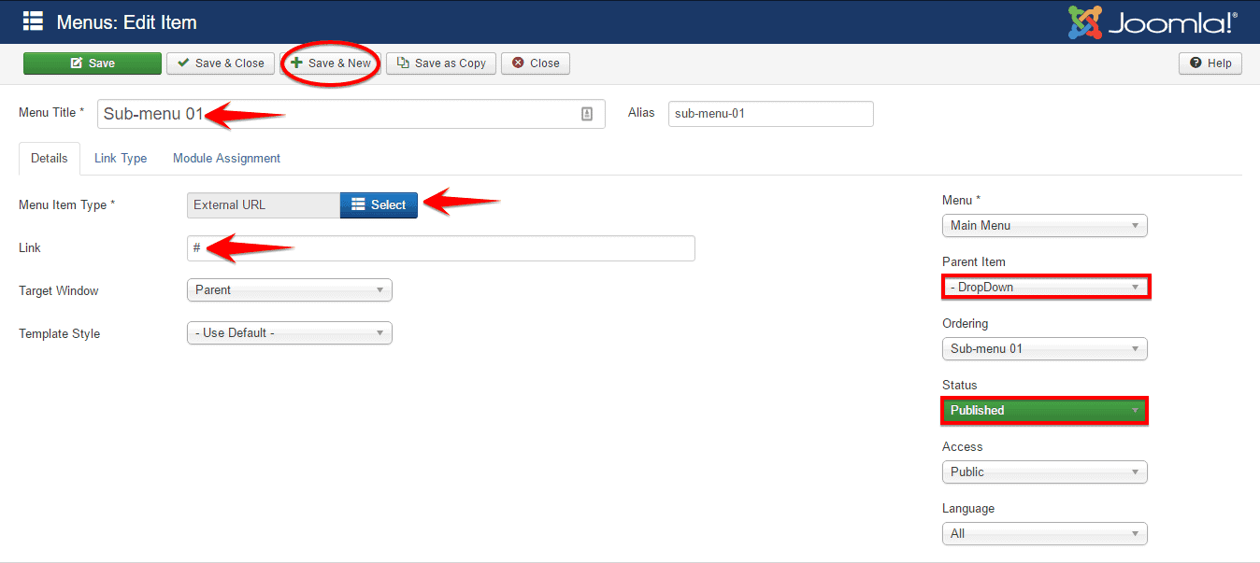The image size is (1260, 563).
Task: Open the Target Window dropdown
Action: point(289,289)
